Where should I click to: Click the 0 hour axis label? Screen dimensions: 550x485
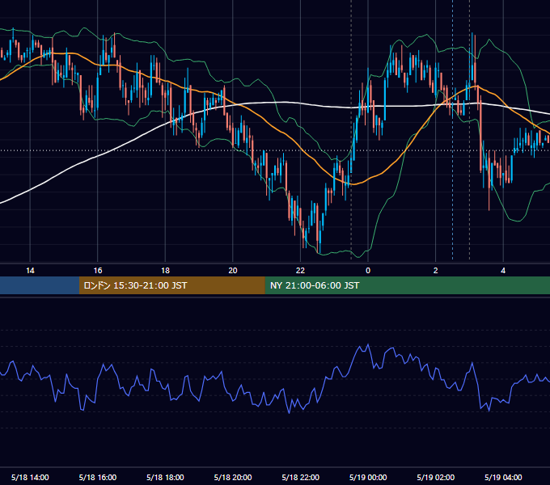point(368,271)
